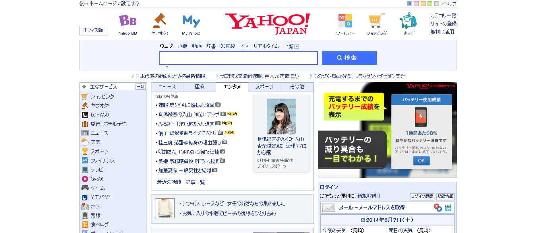Open スポーツ trophy item in sidebar

[x=99, y=151]
